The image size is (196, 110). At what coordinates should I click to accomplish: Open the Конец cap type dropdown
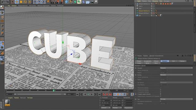tap(176, 75)
